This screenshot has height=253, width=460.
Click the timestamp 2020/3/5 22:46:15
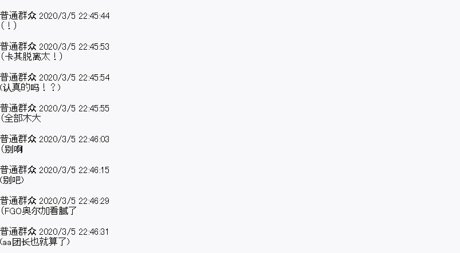pos(74,170)
